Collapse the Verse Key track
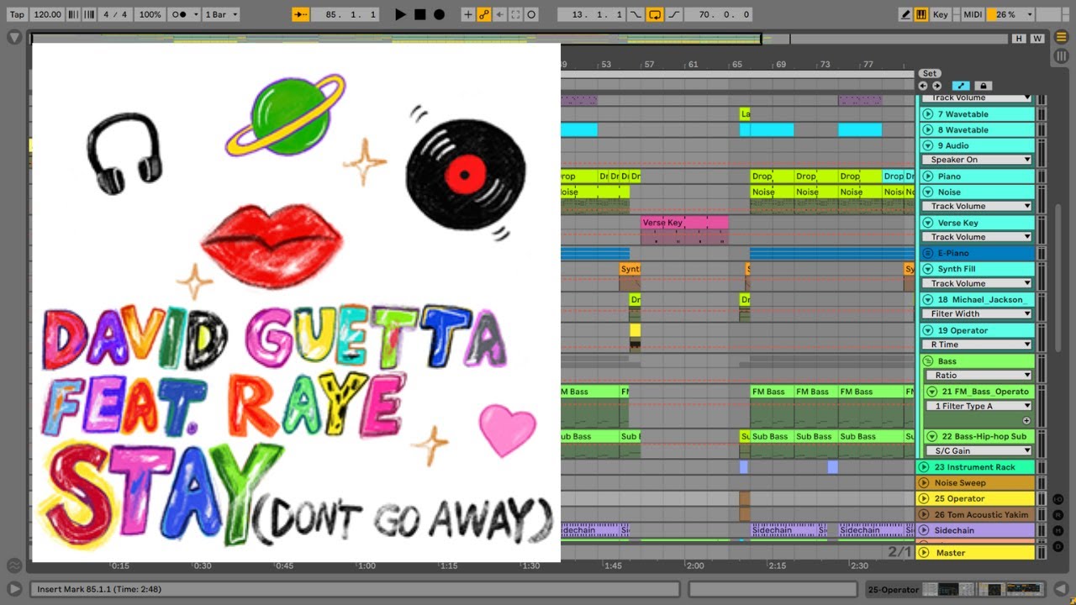 (x=928, y=223)
